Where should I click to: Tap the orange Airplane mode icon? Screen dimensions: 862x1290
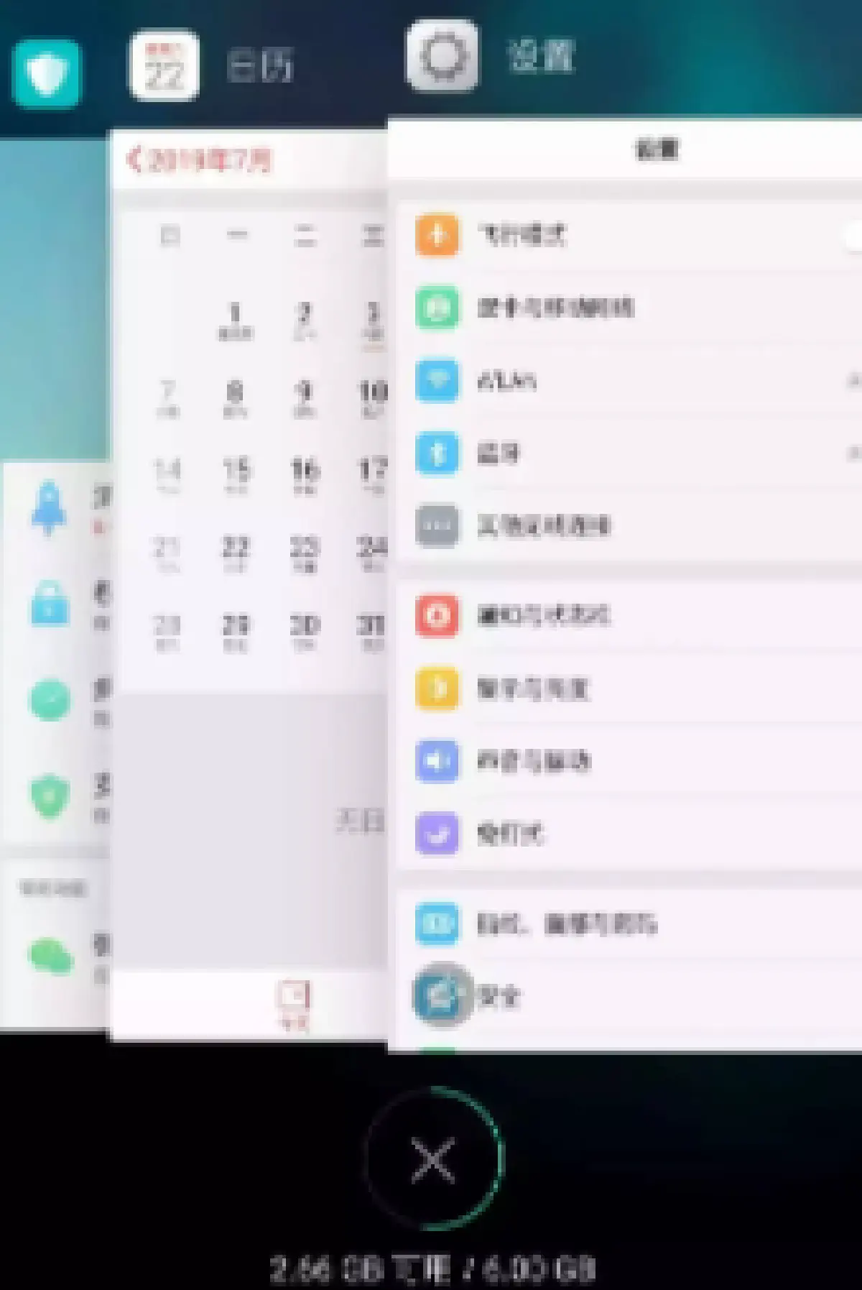pos(437,235)
